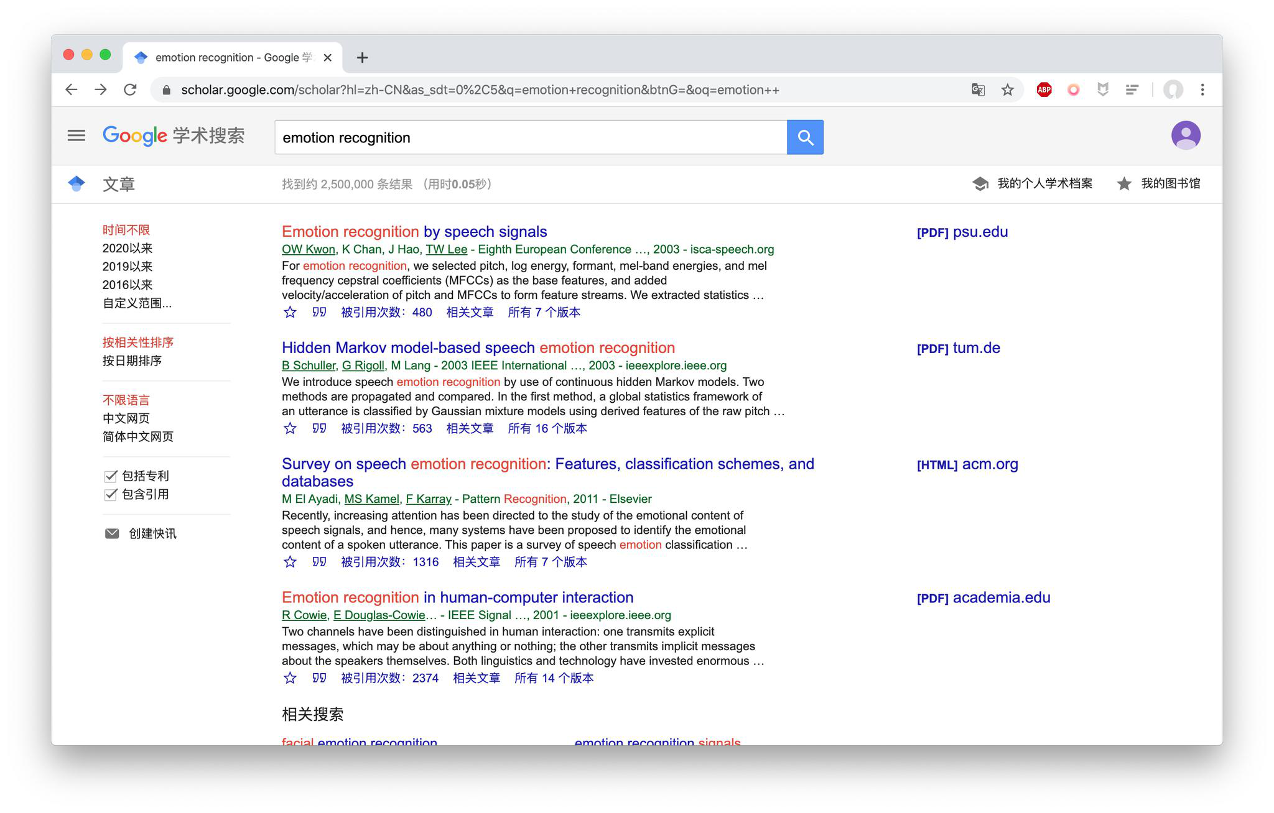Open author OW Kwon profile
1274x813 pixels.
click(x=309, y=249)
